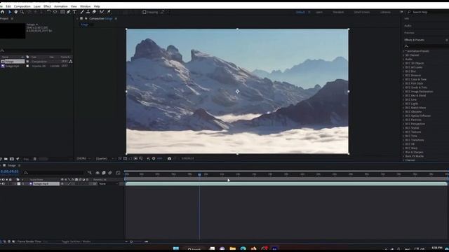The image size is (449, 252).
Task: Select the Hand tool
Action: [x=15, y=12]
